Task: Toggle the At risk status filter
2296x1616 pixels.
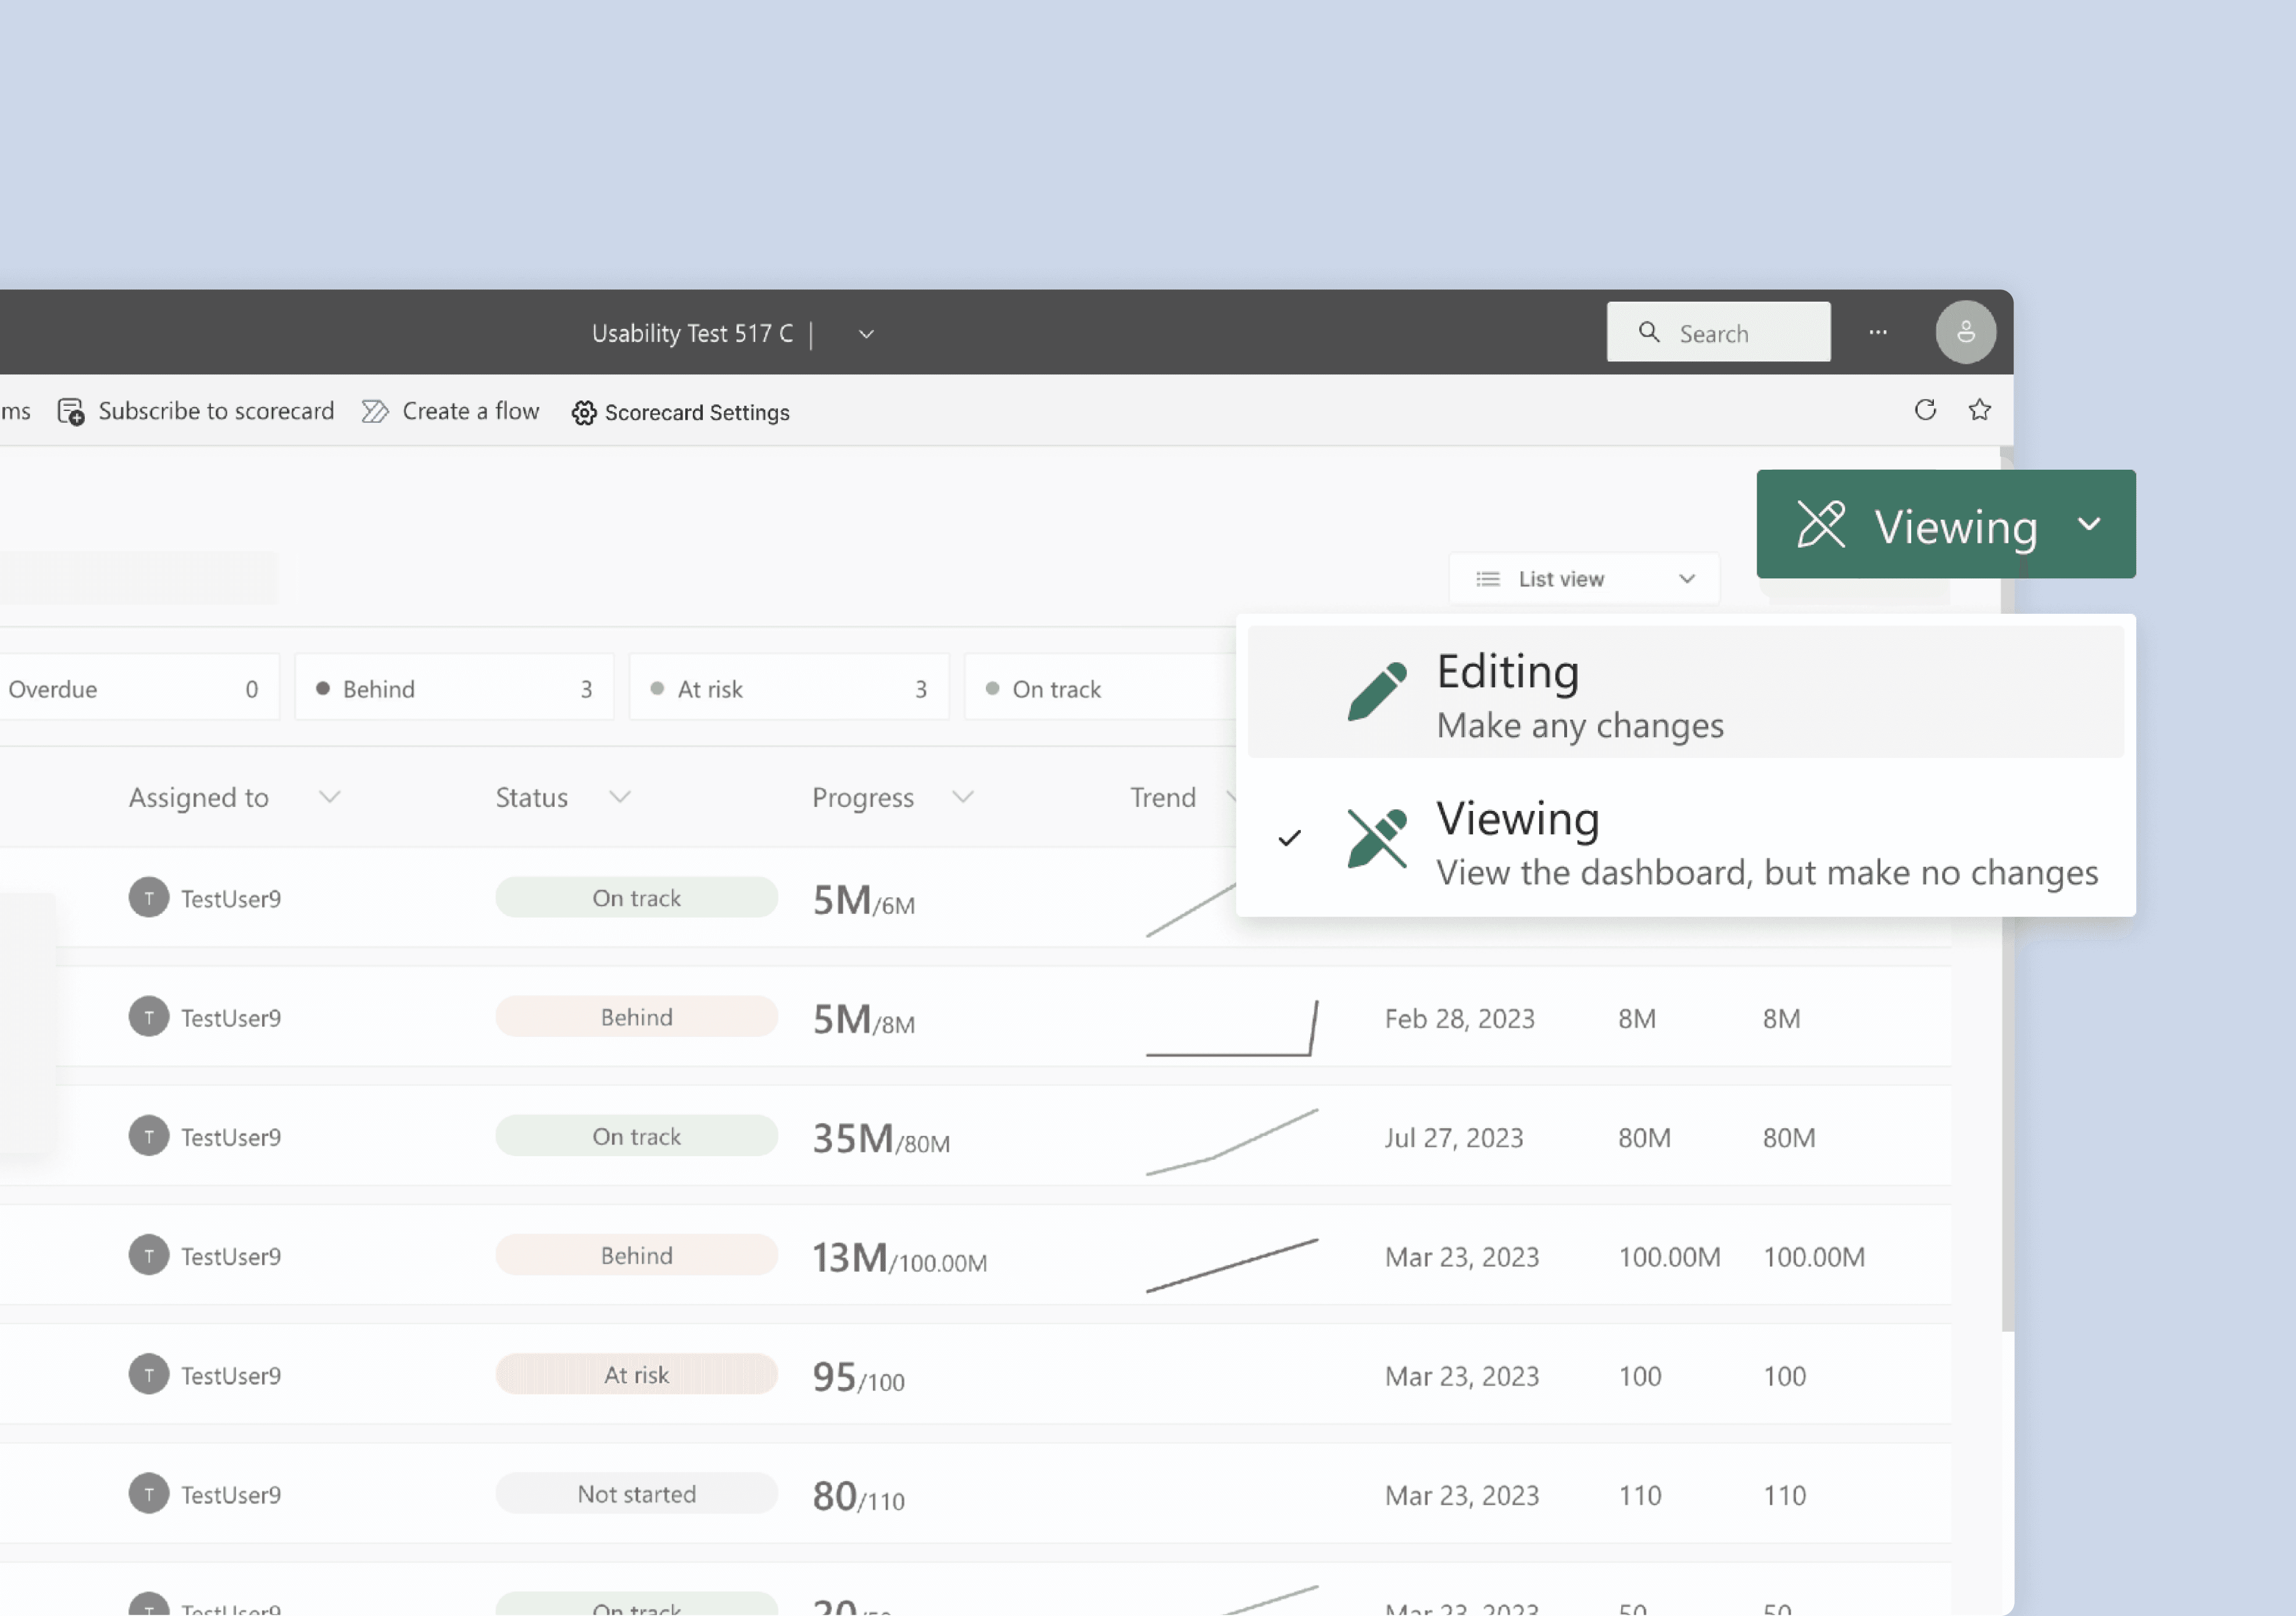Action: 788,689
